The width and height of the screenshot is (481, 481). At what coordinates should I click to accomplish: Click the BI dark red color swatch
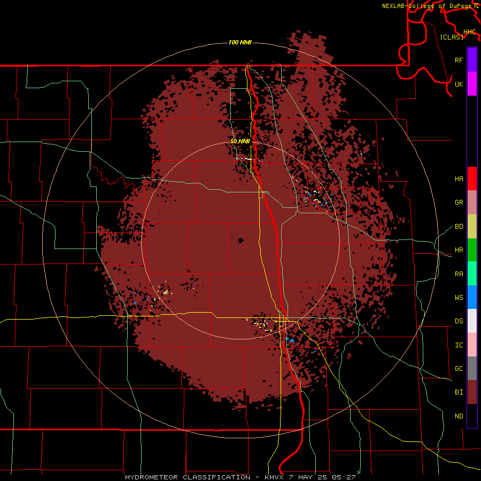[x=472, y=392]
